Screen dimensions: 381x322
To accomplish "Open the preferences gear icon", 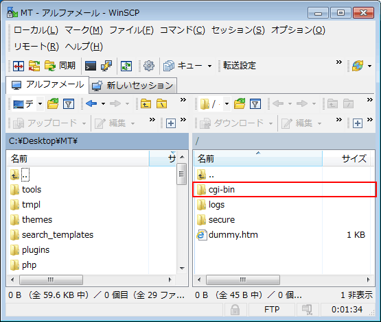I will (149, 66).
